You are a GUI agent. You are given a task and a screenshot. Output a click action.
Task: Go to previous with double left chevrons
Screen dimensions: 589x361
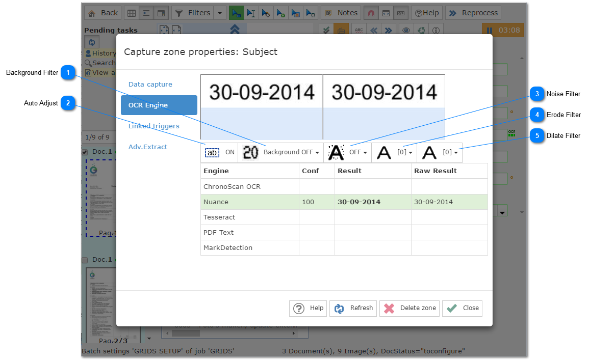(x=374, y=30)
